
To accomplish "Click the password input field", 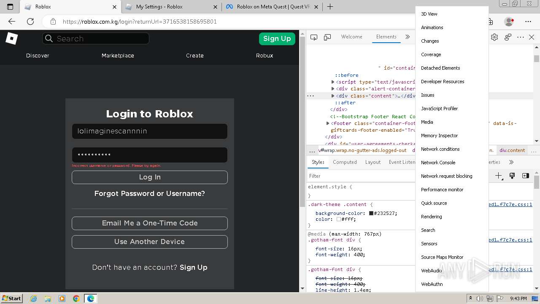I will pos(150,155).
